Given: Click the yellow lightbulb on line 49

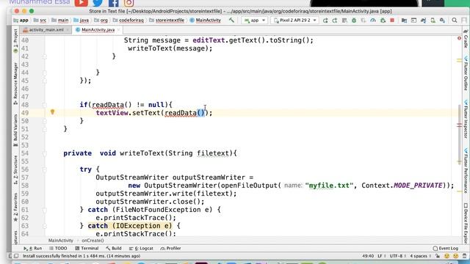Looking at the screenshot, I should (52, 112).
